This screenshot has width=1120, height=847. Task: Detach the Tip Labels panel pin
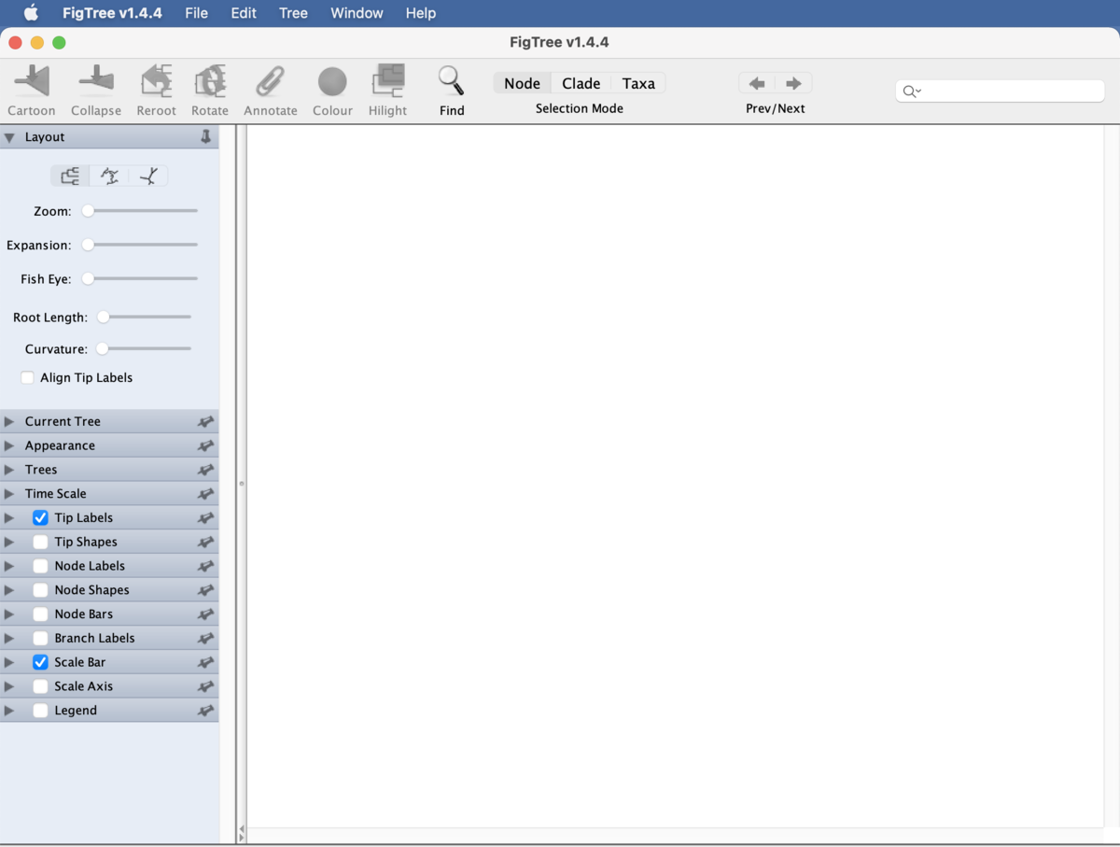(206, 517)
